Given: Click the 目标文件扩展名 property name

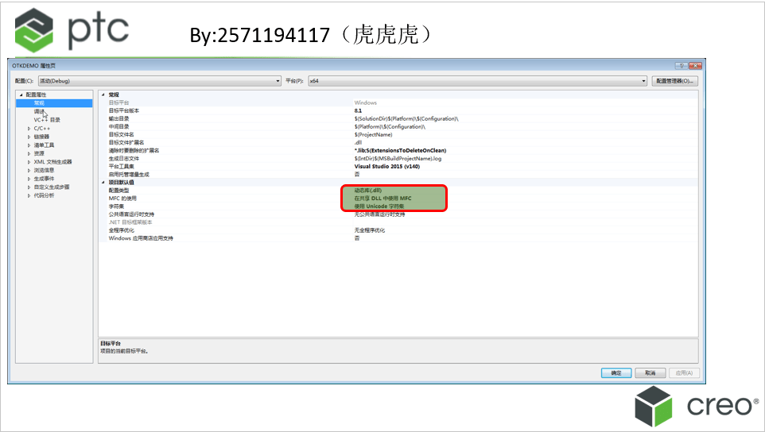Looking at the screenshot, I should 126,142.
